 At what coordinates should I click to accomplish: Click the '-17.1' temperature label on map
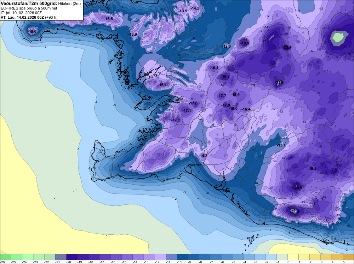click(187, 111)
